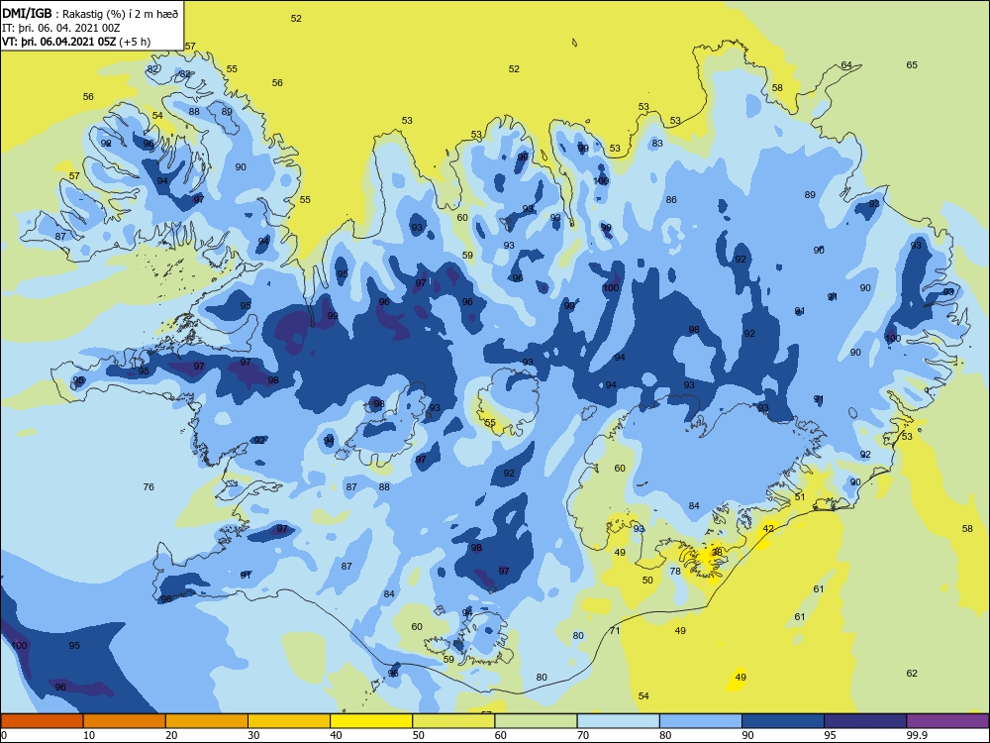Click the indigo 95–99.9 legend band
This screenshot has height=743, width=990.
[865, 721]
